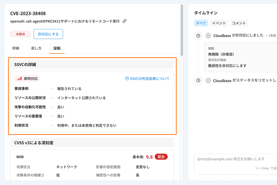Click the clock icon for ステータスをリセット event
277x185 pixels.
pyautogui.click(x=198, y=81)
